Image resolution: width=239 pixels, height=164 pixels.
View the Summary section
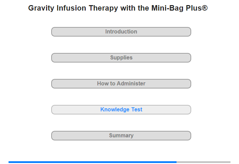(x=121, y=136)
